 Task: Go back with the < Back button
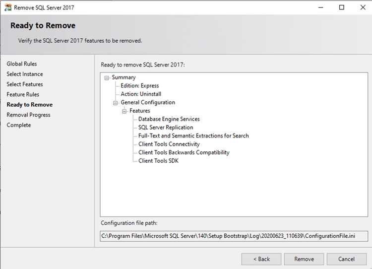pos(261,259)
